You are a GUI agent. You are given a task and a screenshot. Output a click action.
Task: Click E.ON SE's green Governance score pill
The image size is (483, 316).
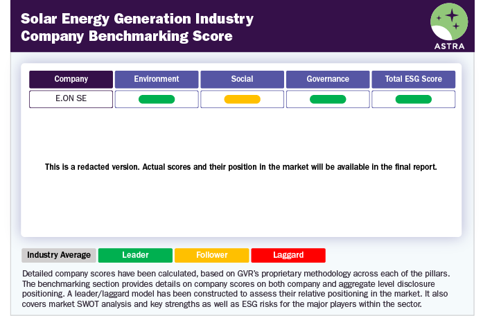coord(328,99)
